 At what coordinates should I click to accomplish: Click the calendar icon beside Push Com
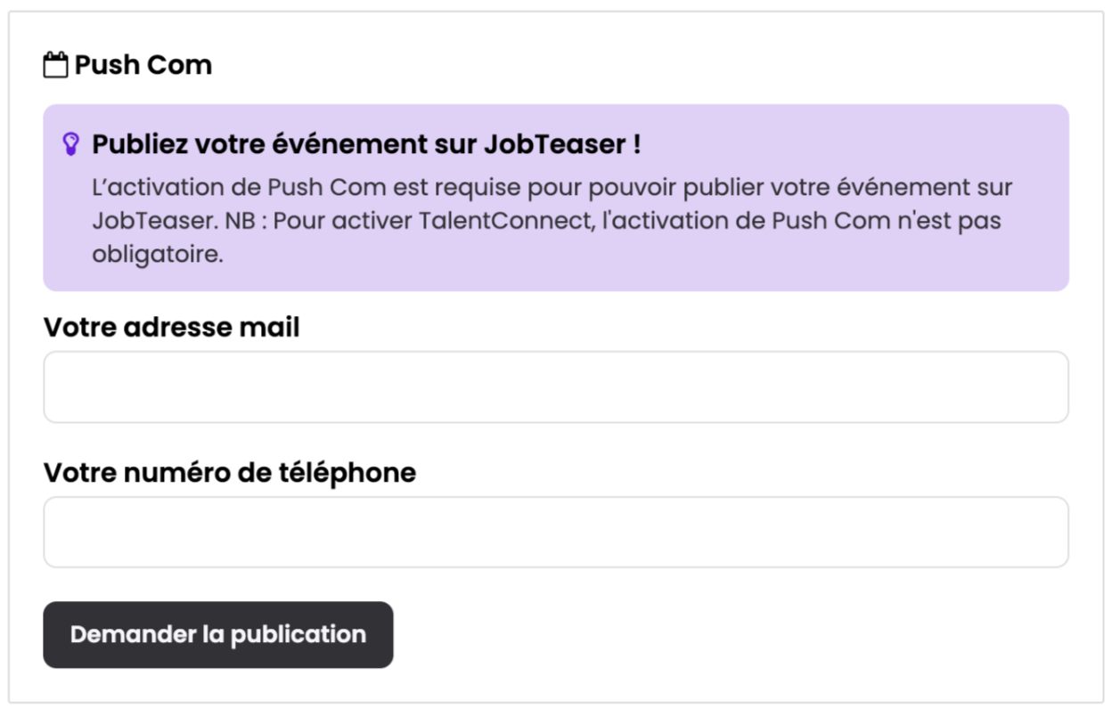point(55,65)
